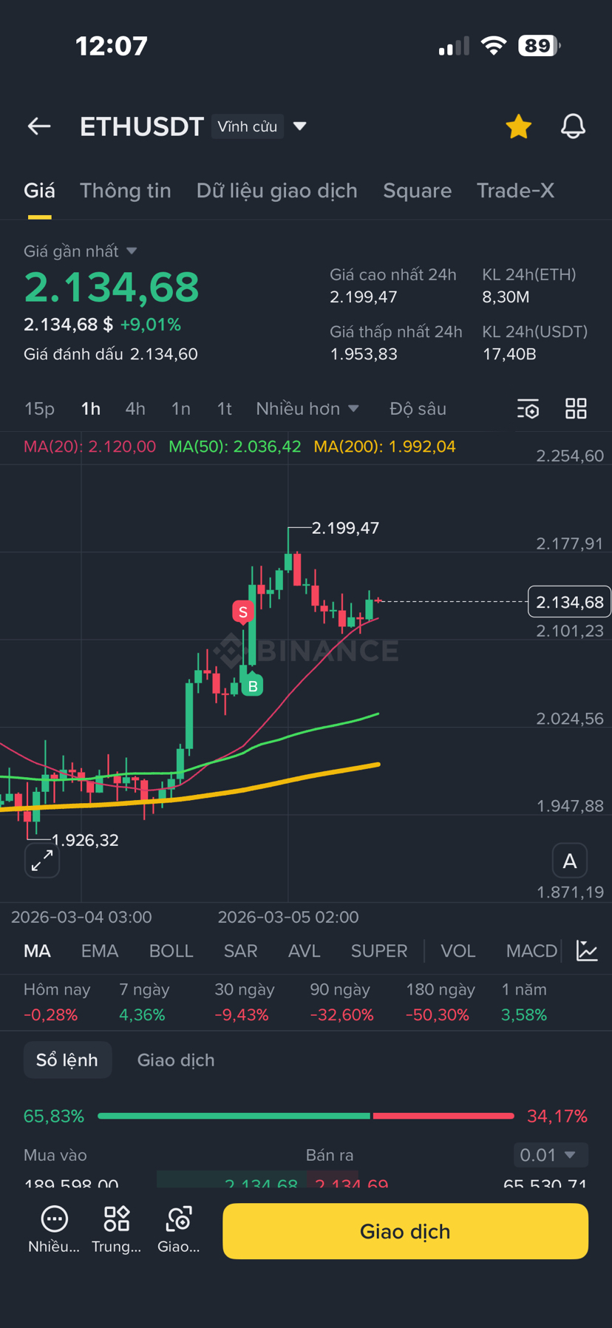Tap MA(200) value in chart legend
This screenshot has width=612, height=1328.
[384, 447]
